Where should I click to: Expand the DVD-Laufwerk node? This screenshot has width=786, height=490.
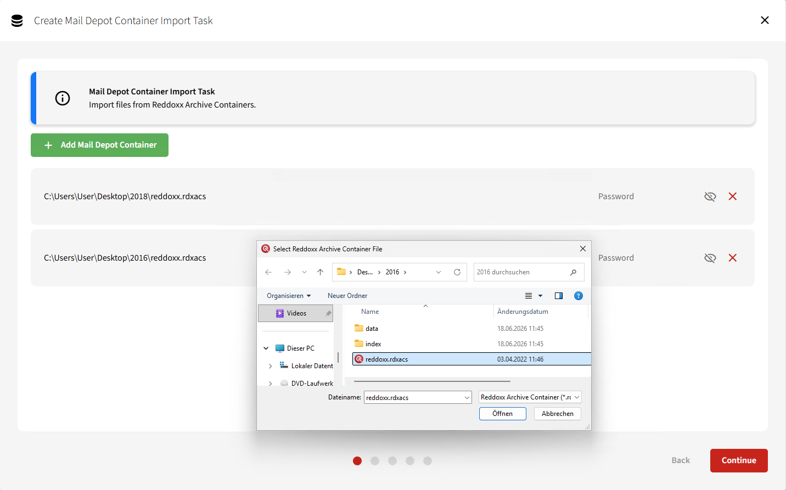[x=270, y=384]
